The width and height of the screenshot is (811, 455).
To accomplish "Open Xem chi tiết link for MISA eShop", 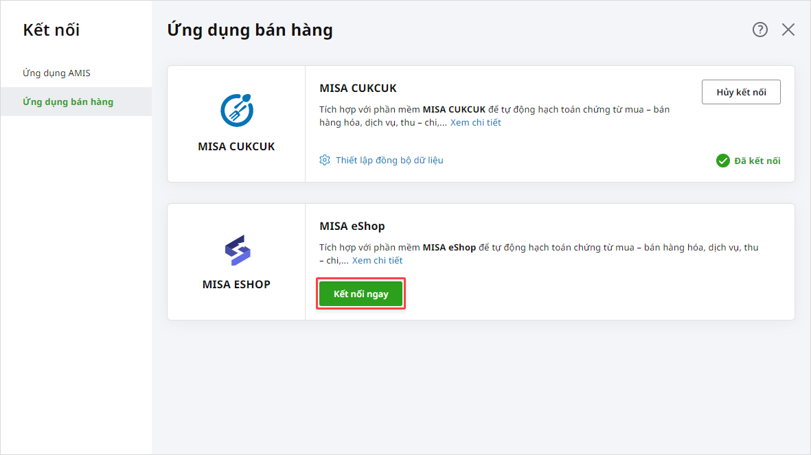I will 377,261.
